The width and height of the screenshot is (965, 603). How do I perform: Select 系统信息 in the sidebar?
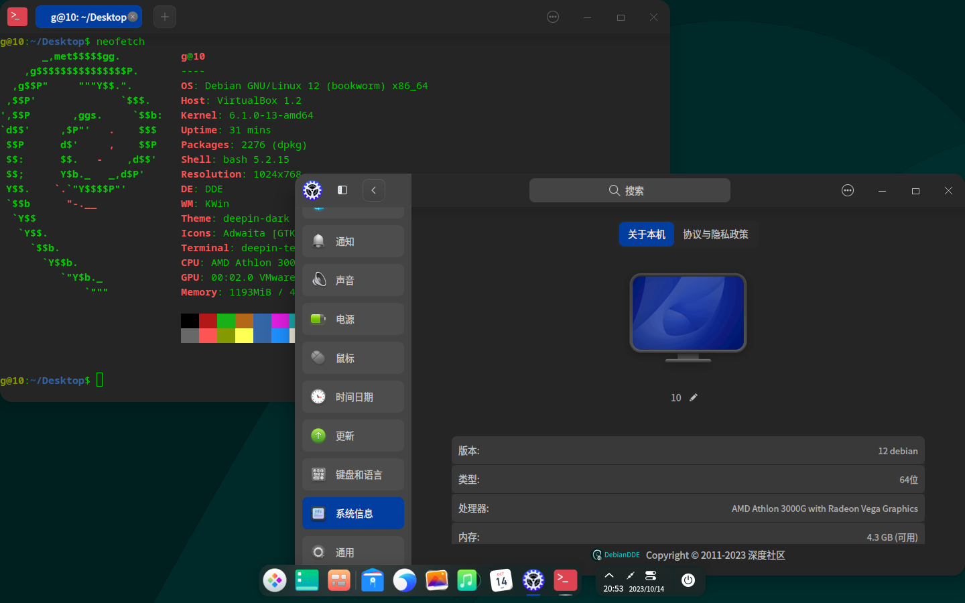coord(353,513)
